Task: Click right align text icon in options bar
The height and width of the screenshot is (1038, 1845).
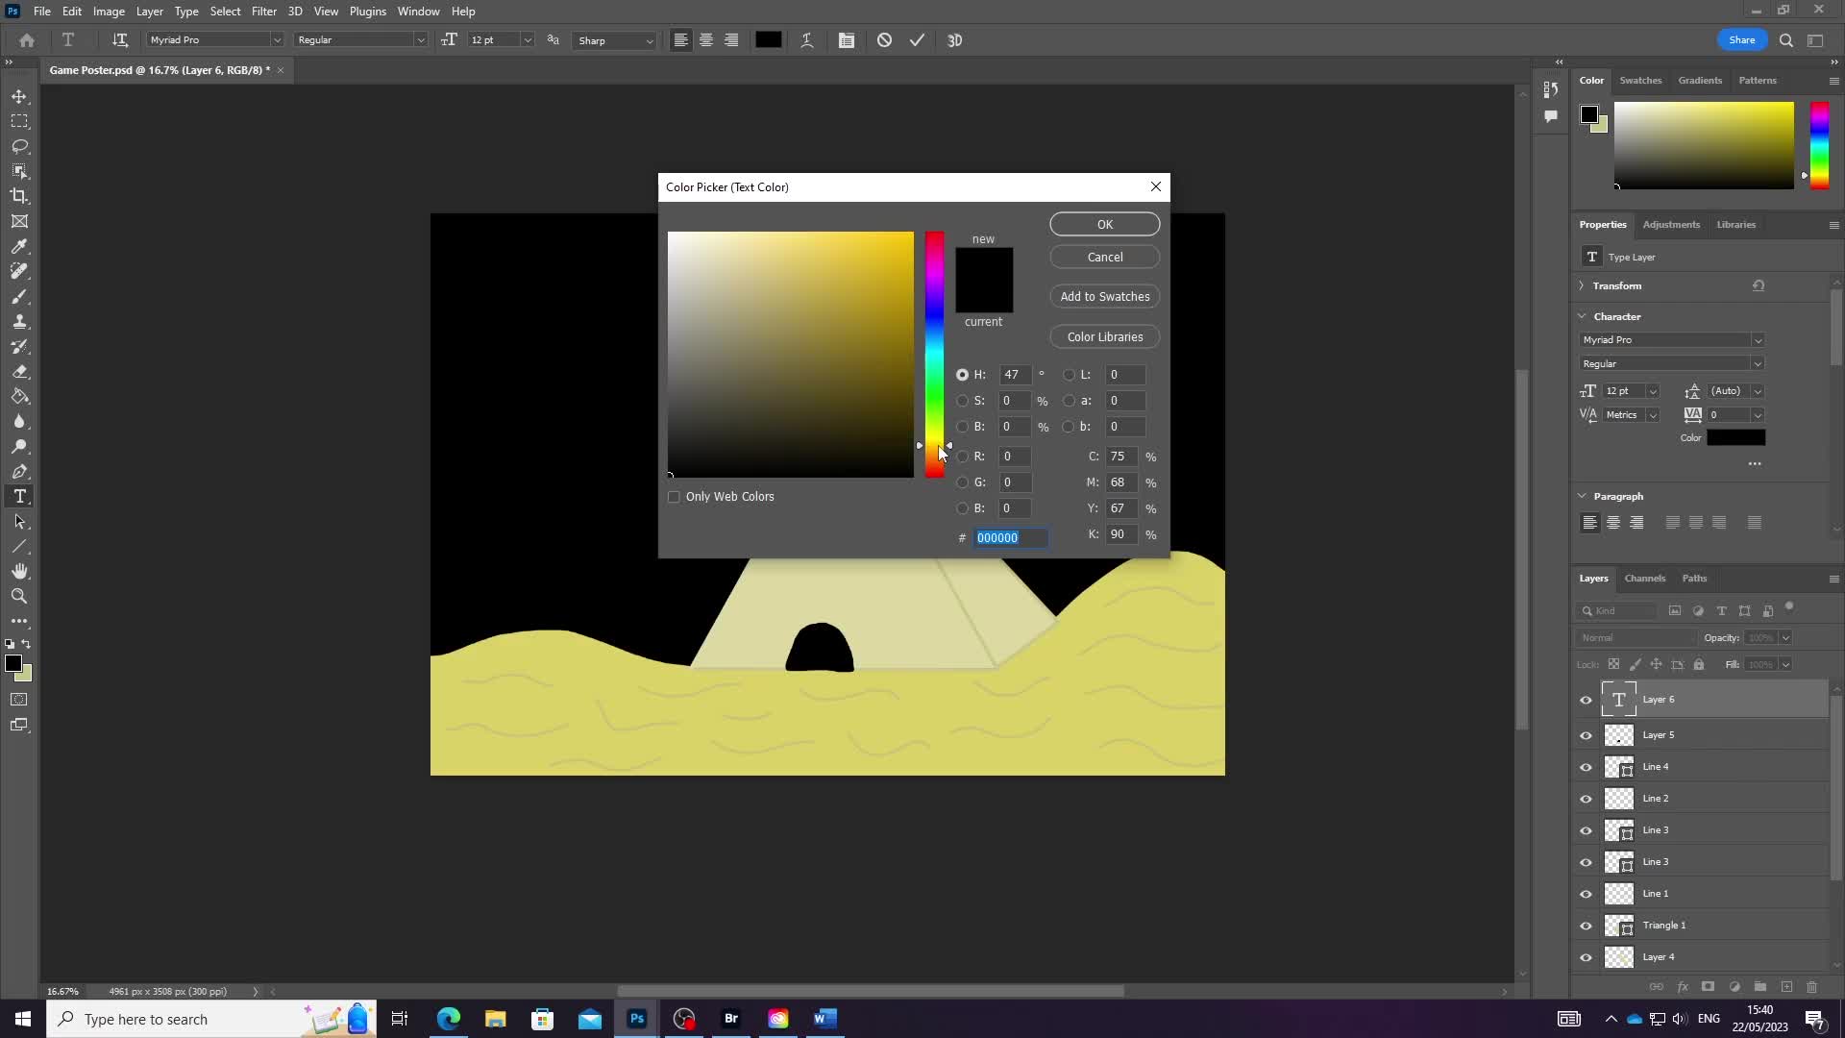Action: (x=731, y=40)
